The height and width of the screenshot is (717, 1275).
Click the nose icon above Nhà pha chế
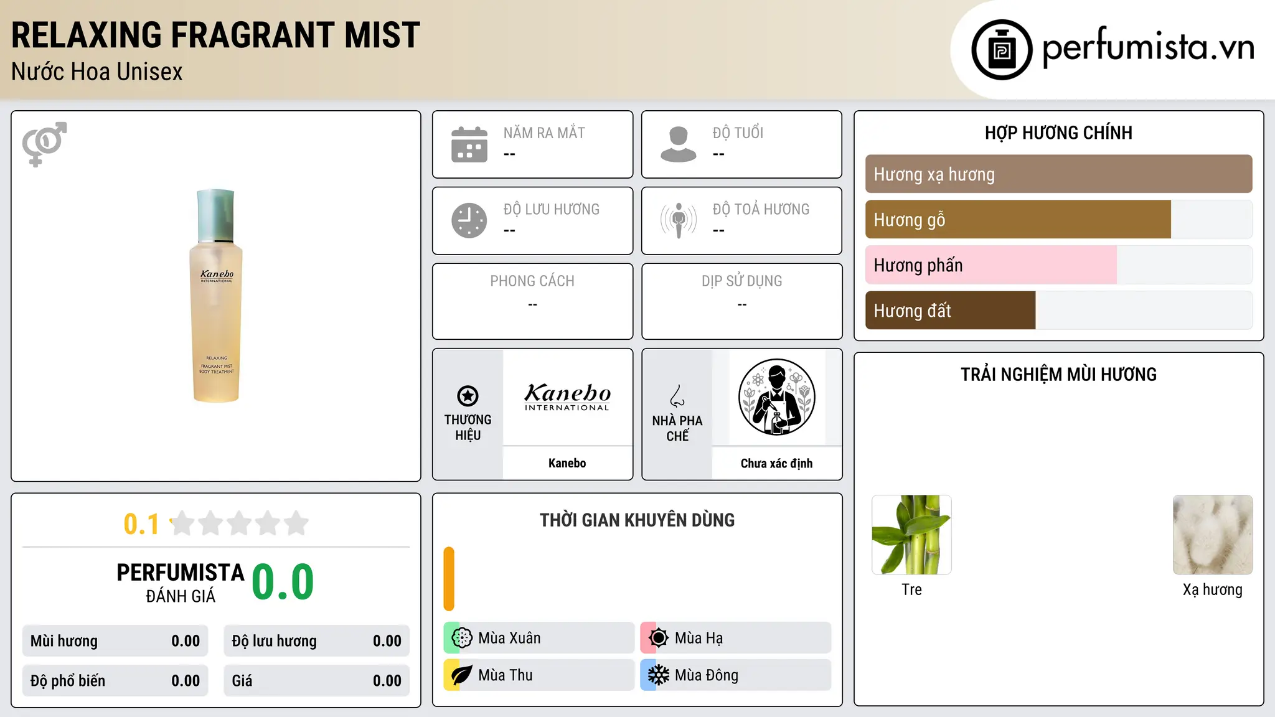(x=677, y=396)
